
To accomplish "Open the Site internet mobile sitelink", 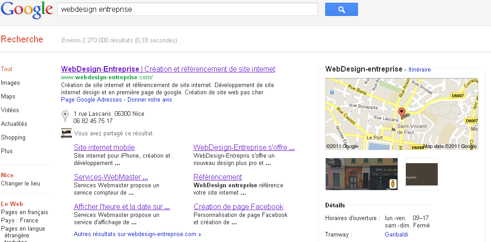I will coord(104,147).
